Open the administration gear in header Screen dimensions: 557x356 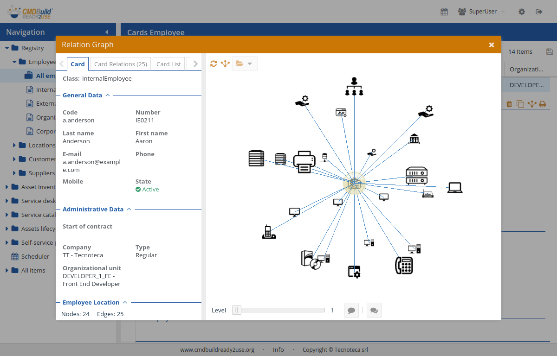(x=522, y=12)
